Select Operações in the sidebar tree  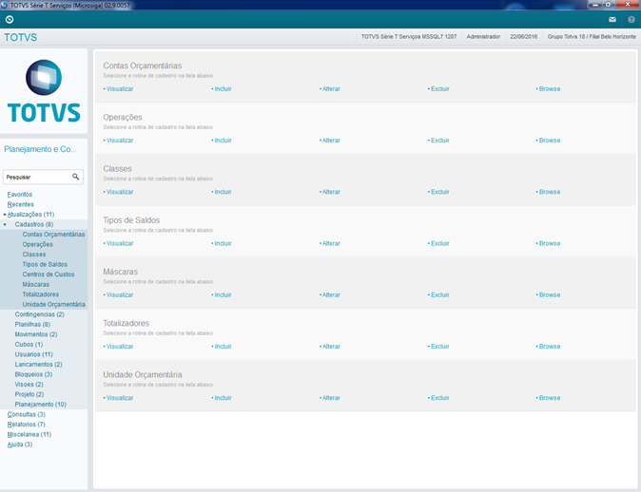tap(38, 244)
